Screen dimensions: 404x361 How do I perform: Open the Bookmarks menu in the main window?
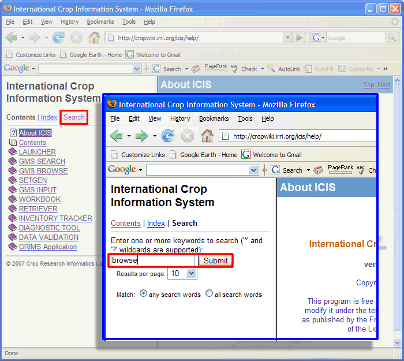[100, 22]
